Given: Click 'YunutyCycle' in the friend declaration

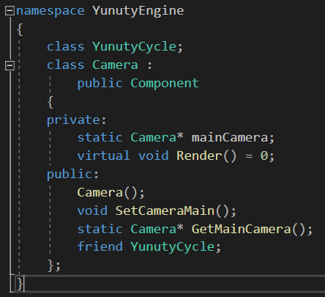Looking at the screenshot, I should click(x=172, y=247).
